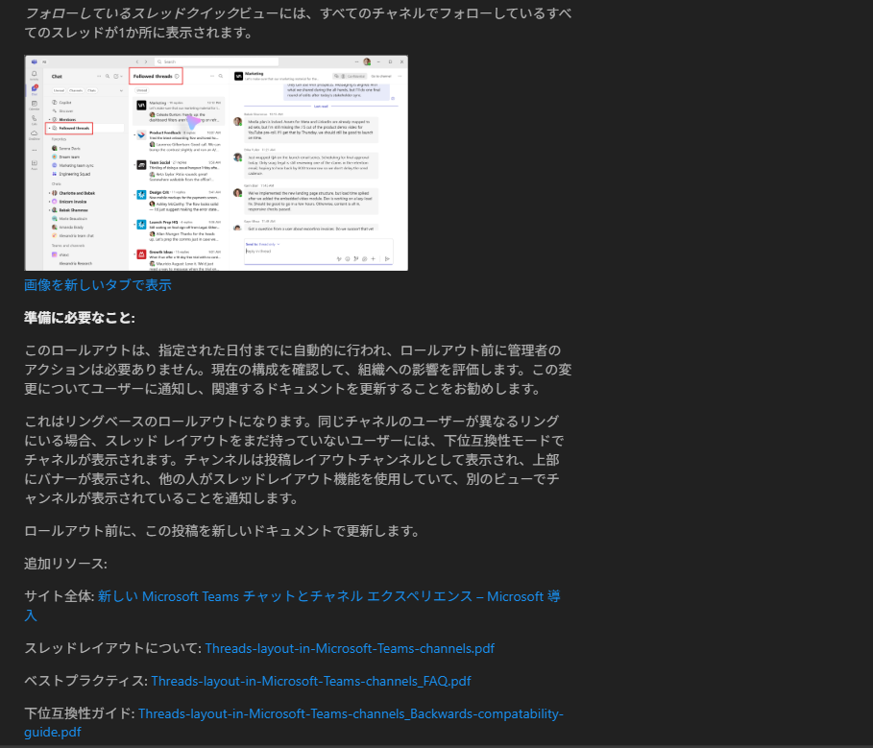This screenshot has height=748, width=873.
Task: Click the スレッドレイアウトについて: label
Action: 113,648
